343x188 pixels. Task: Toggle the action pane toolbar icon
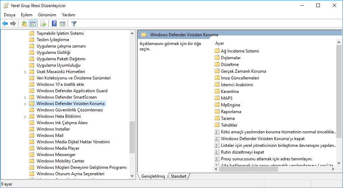[63, 23]
